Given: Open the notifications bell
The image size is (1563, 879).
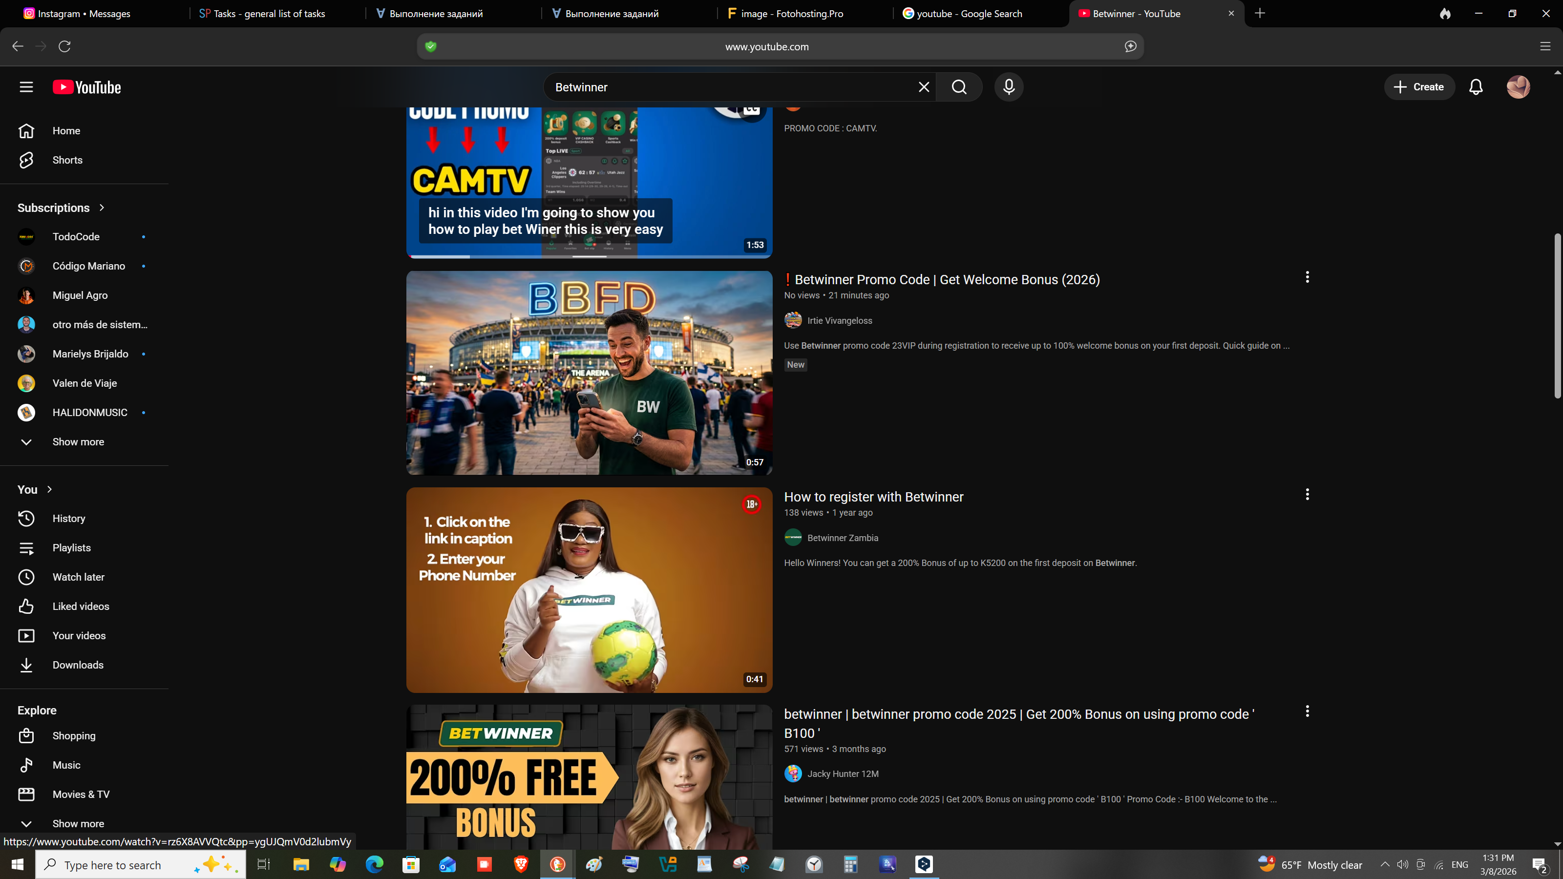Looking at the screenshot, I should tap(1476, 87).
